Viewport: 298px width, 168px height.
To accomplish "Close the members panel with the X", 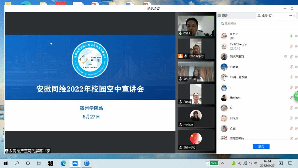I will [x=295, y=16].
